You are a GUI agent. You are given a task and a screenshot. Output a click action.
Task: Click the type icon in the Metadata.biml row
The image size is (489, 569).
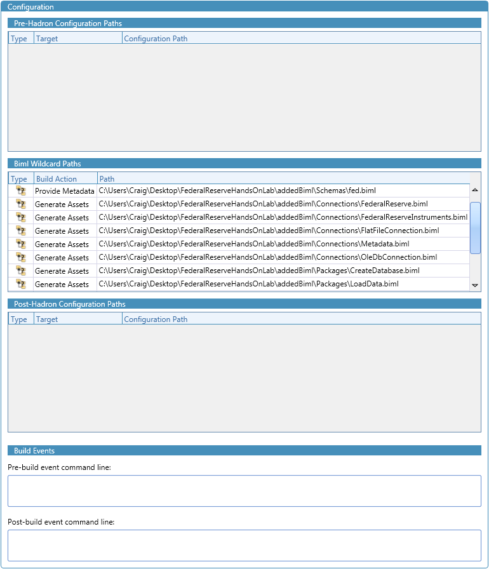(x=21, y=244)
